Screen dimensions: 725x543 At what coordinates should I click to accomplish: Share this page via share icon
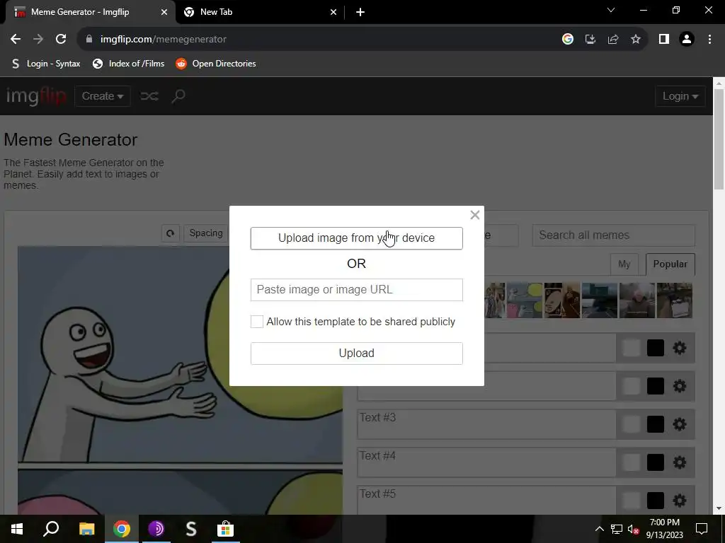point(613,40)
